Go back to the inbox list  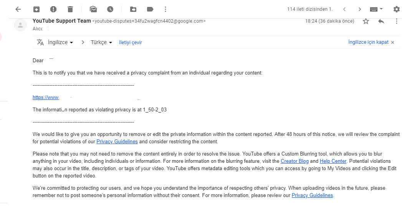[18, 9]
